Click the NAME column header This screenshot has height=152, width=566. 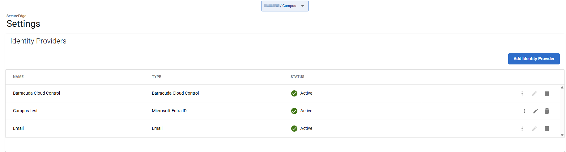point(18,77)
